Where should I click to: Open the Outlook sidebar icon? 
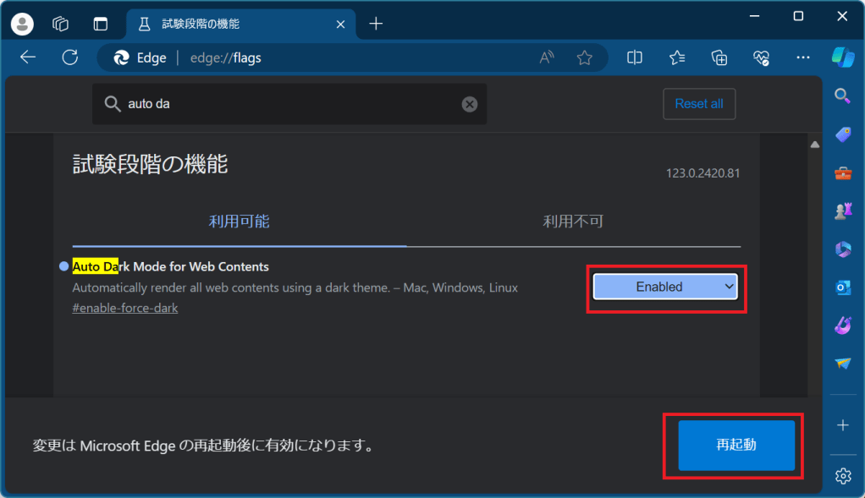[x=843, y=287]
